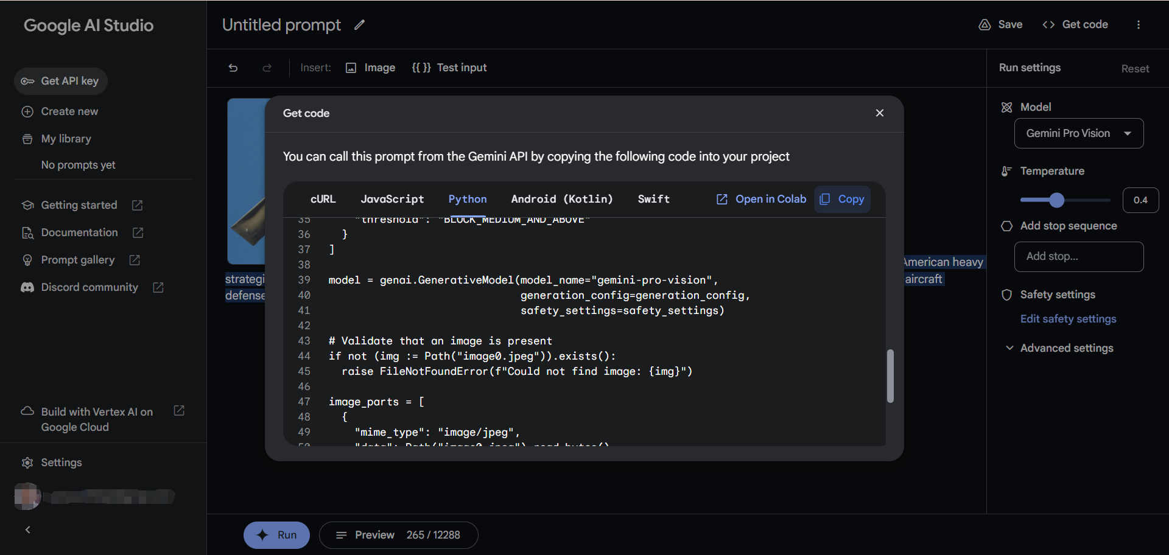Copy the code snippet
The image size is (1169, 555).
pos(842,199)
